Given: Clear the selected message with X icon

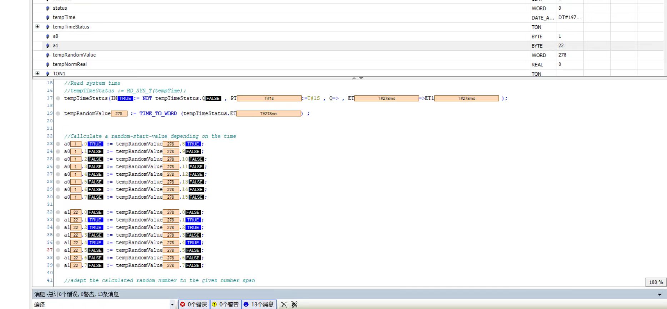Looking at the screenshot, I should [x=284, y=304].
